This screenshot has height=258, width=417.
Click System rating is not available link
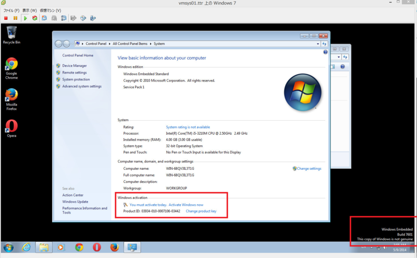[188, 127]
